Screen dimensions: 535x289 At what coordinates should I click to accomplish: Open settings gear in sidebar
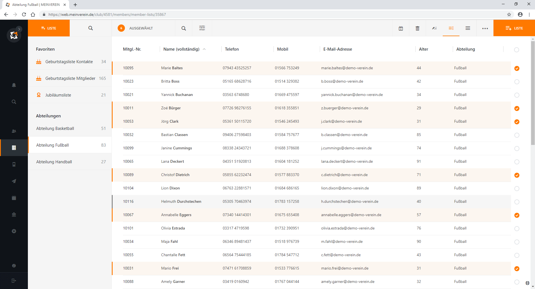tap(14, 231)
